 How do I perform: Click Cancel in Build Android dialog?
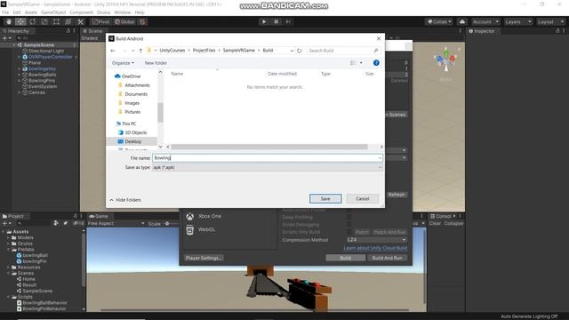[363, 199]
